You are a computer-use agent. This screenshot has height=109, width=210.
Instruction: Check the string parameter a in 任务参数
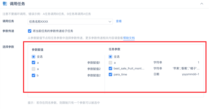click(x=111, y=63)
